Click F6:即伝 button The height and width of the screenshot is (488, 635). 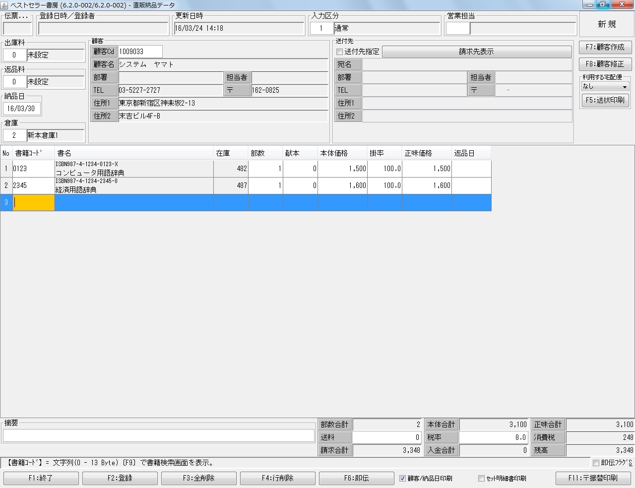[x=356, y=478]
